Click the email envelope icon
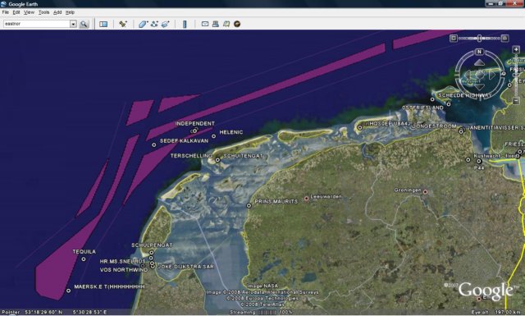525x316 pixels. tap(205, 24)
